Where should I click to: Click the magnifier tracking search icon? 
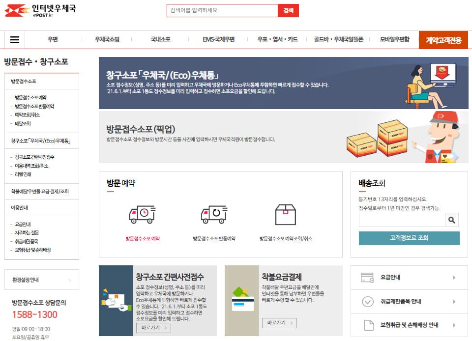coord(452,220)
